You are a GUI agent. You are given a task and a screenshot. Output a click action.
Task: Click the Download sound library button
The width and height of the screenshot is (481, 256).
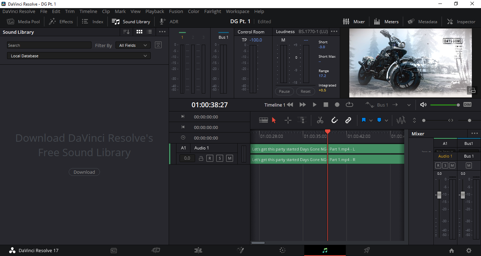(x=84, y=172)
